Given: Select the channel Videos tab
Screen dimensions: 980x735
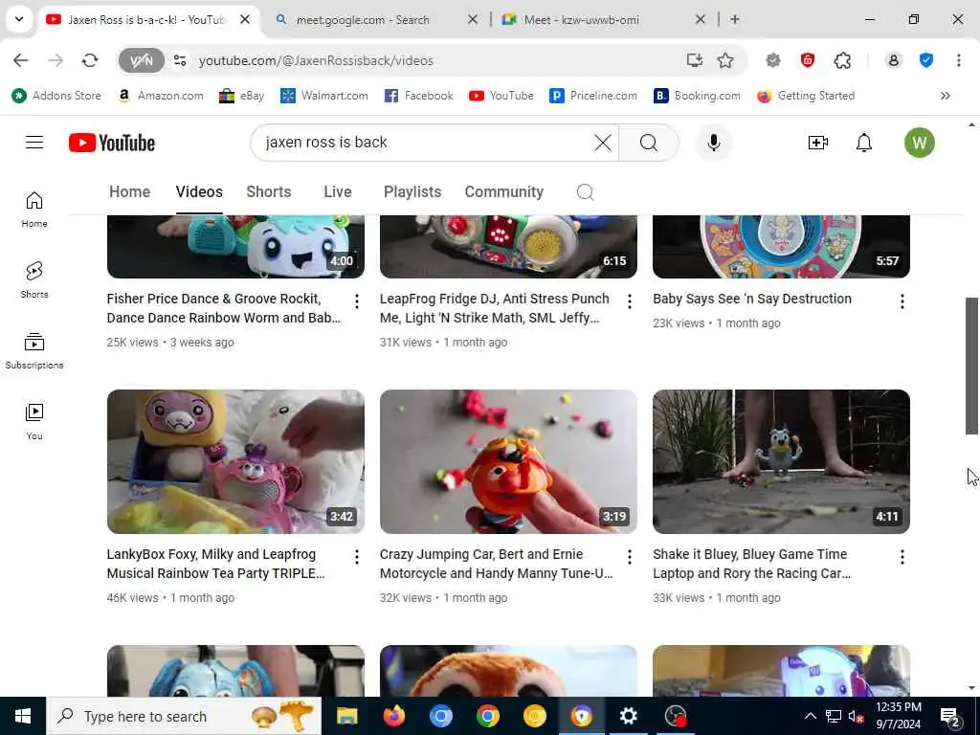Looking at the screenshot, I should 199,191.
